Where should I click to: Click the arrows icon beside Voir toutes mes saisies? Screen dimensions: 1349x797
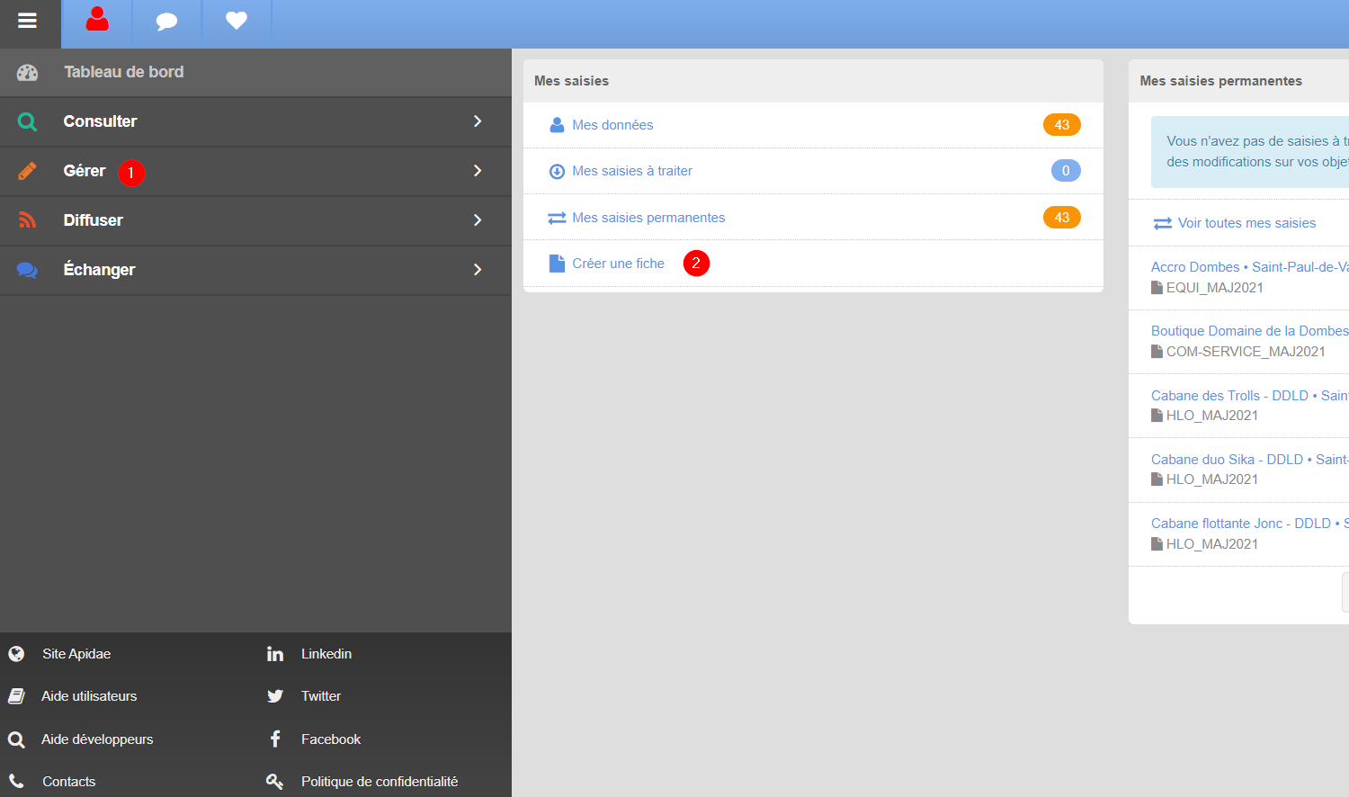pyautogui.click(x=1163, y=223)
